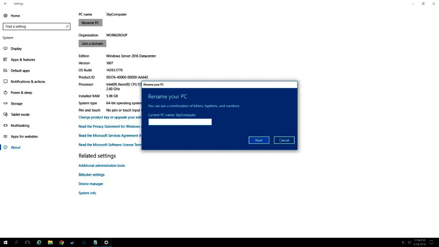Launch Internet Explorer from taskbar
Image resolution: width=439 pixels, height=247 pixels.
pyautogui.click(x=39, y=243)
